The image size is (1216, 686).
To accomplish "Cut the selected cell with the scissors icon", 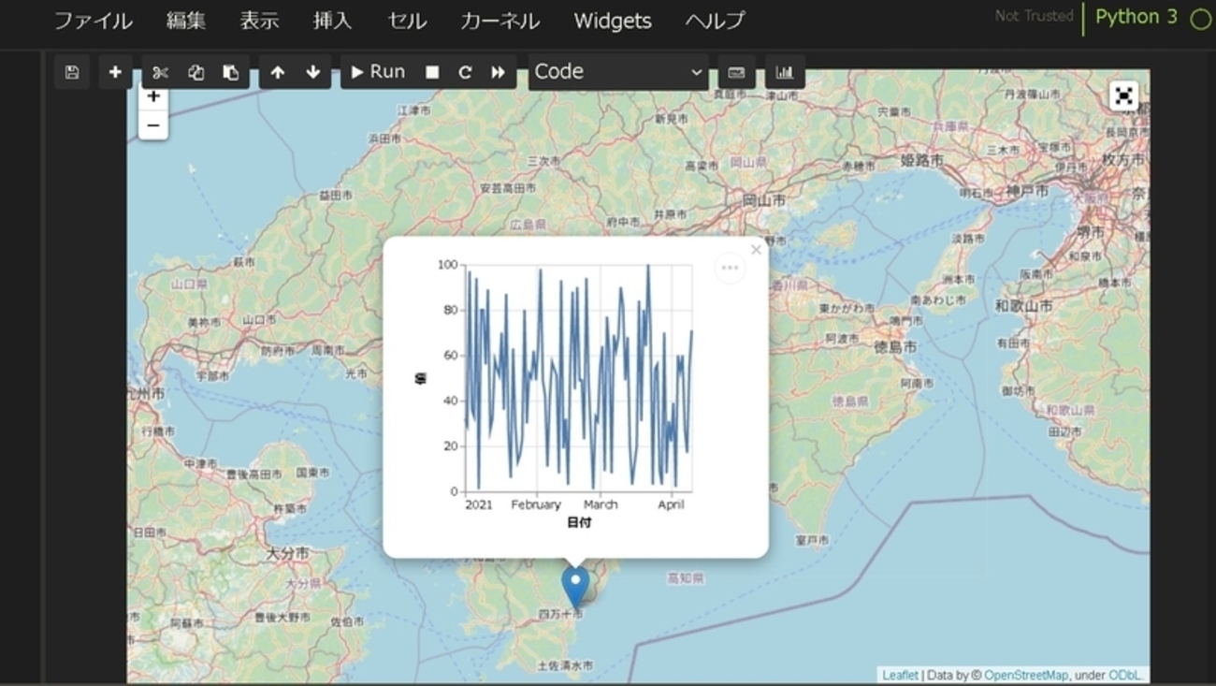I will tap(160, 72).
